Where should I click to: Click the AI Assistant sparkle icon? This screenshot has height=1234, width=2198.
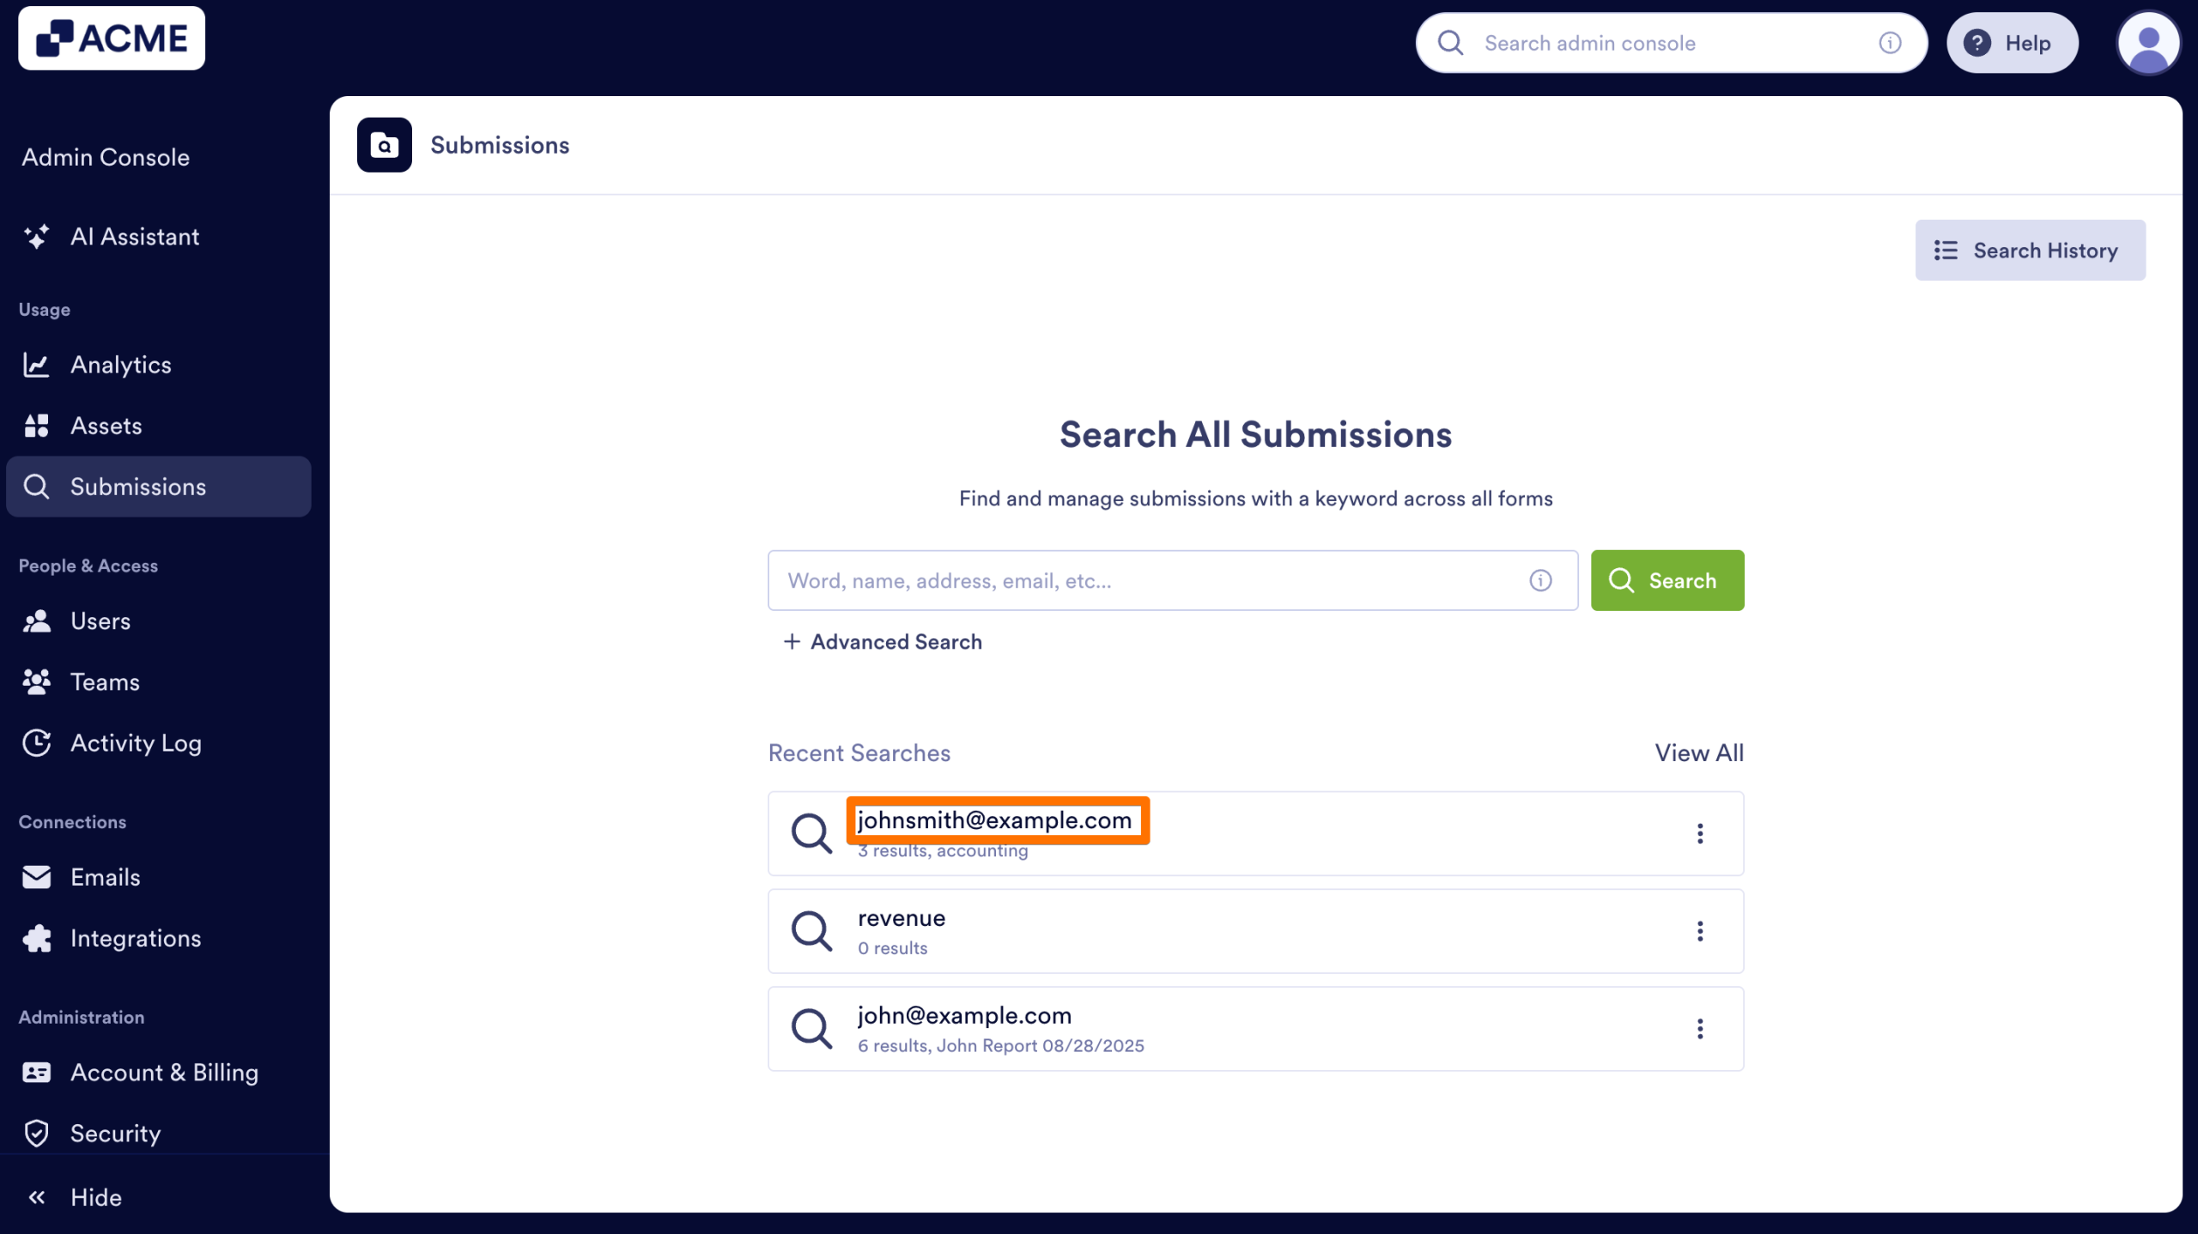click(38, 236)
